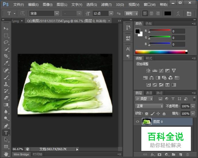Select the Dodge tool
This screenshot has width=198, height=158.
6,118
